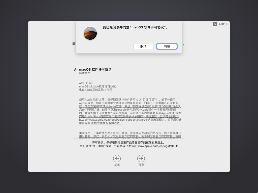Click the left-arrow circle icon above 返回
Screen dimensions: 258x193
pyautogui.click(x=117, y=159)
